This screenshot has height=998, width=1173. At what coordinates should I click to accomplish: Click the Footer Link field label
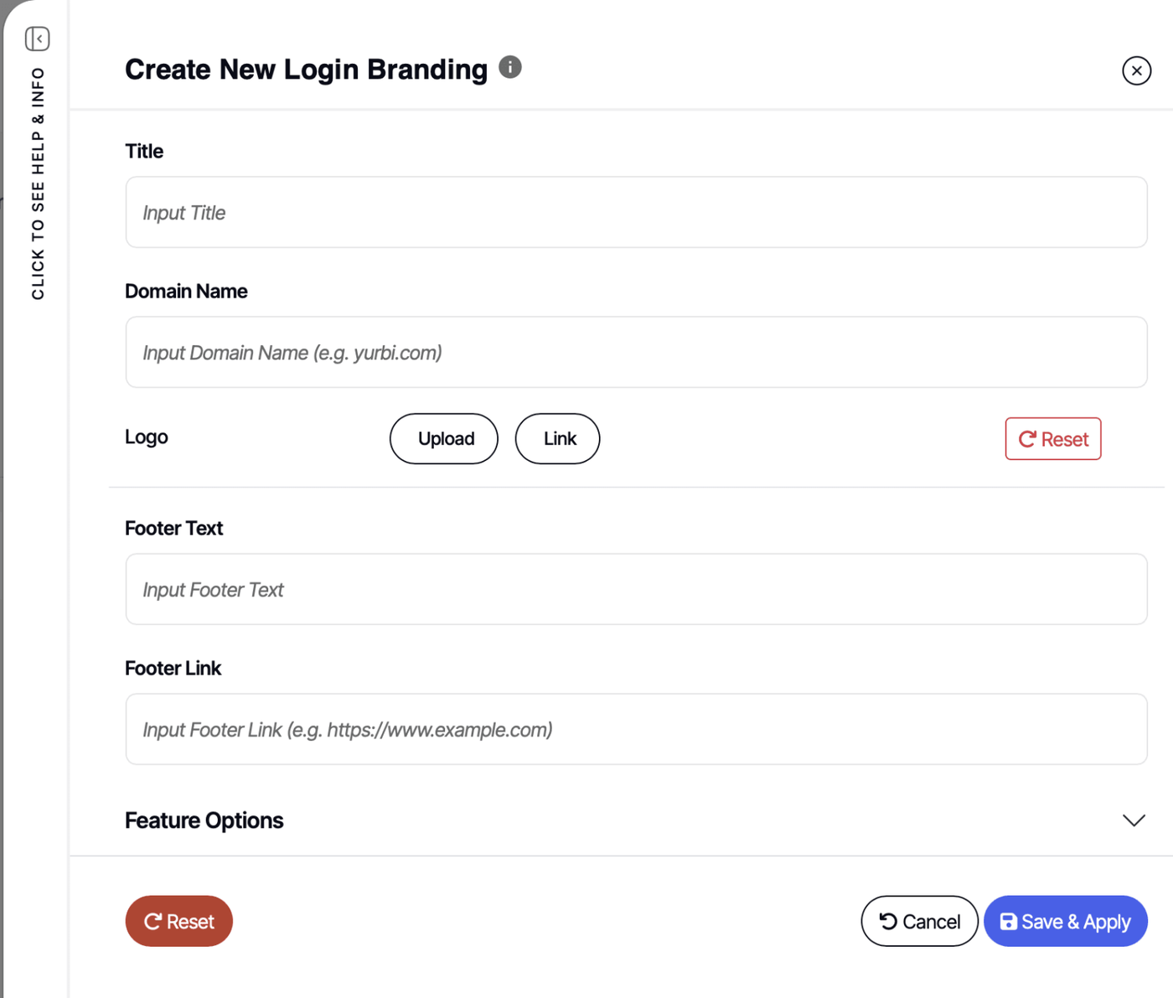click(173, 669)
